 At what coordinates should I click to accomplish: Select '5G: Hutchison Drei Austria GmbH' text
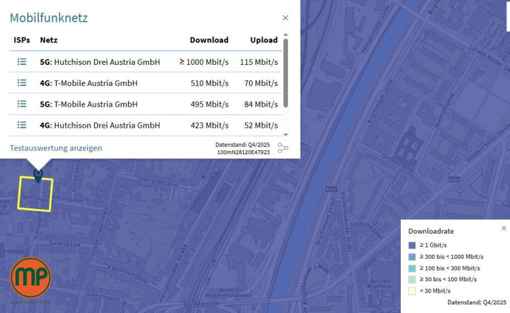[100, 62]
